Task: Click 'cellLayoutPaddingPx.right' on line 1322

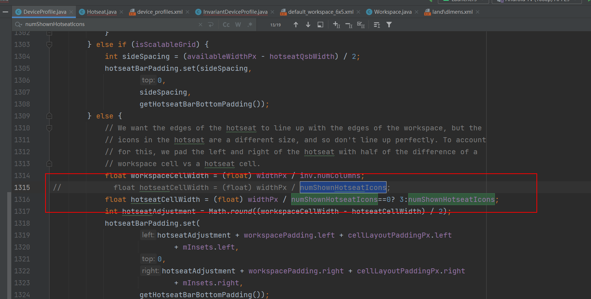Action: 411,271
